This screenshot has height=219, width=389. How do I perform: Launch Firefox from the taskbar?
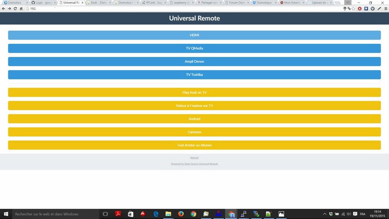[x=181, y=214]
